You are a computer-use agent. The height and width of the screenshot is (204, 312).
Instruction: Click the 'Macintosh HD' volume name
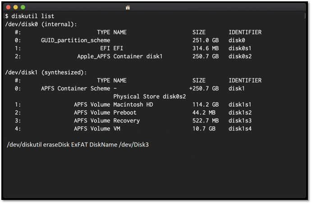tap(133, 104)
